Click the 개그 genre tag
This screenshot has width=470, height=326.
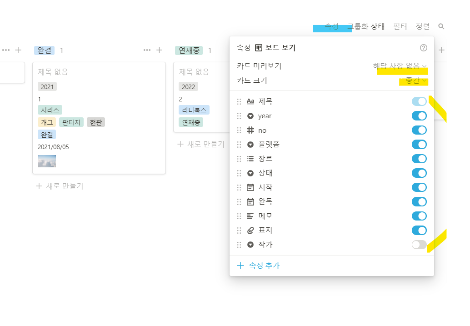pos(47,122)
